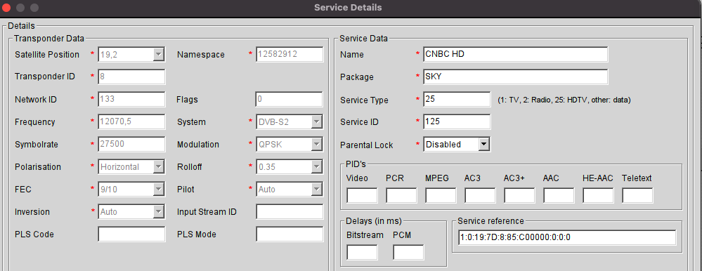Expand the Inversion Auto dropdown
Screen dimensions: 702x271
pyautogui.click(x=131, y=211)
